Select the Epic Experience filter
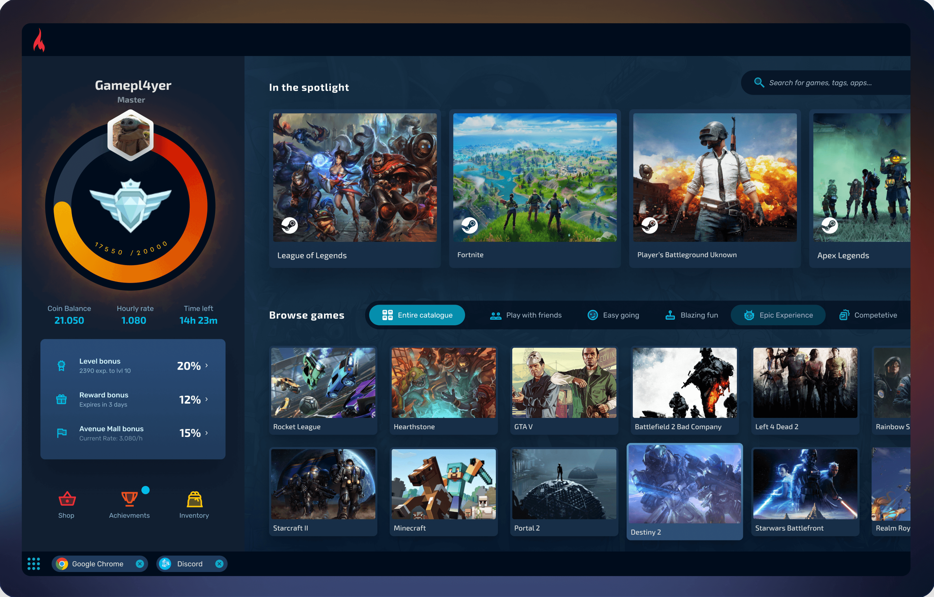934x597 pixels. coord(778,315)
